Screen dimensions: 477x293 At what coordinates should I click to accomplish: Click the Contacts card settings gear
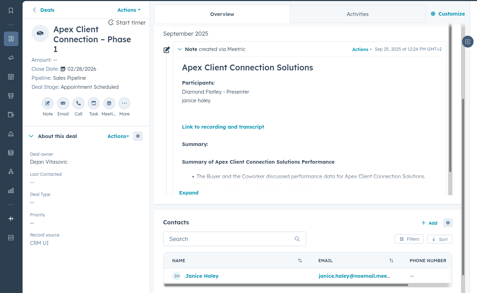pos(448,223)
